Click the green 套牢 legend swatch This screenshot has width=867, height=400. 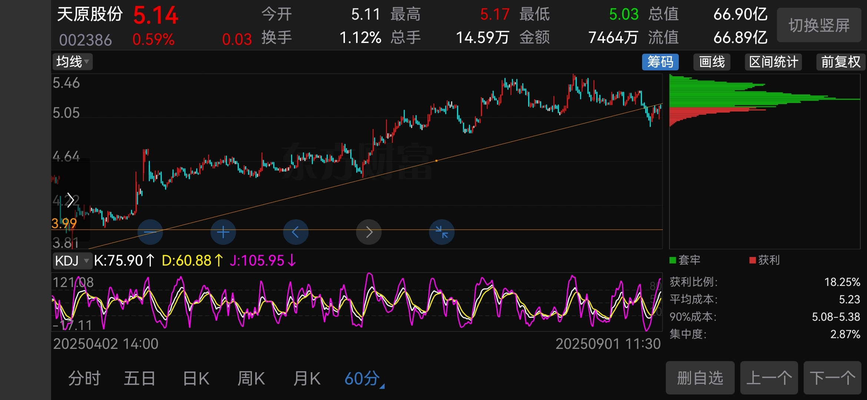tap(673, 260)
